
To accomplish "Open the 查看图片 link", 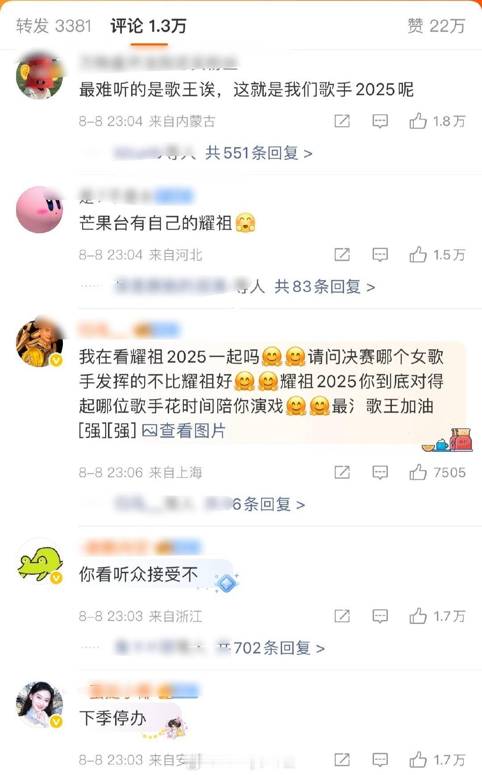I will tap(184, 430).
